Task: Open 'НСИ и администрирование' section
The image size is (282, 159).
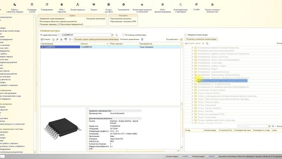Action: [x=163, y=8]
